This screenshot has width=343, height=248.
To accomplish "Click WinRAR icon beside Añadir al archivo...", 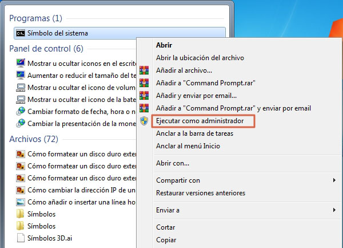I will point(144,70).
